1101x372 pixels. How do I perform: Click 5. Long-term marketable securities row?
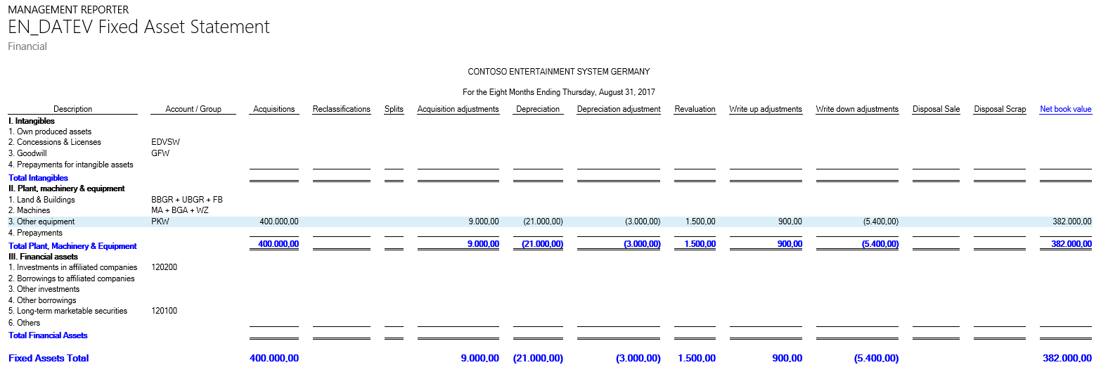pos(67,311)
